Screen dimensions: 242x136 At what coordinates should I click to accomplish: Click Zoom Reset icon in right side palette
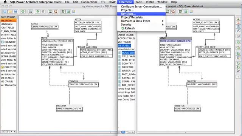tap(238, 26)
